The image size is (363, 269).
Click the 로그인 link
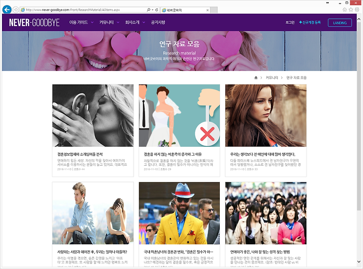[290, 23]
